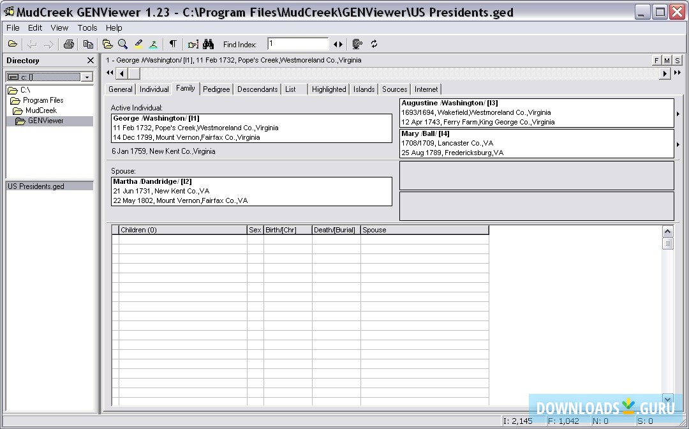Viewport: 689px width, 429px height.
Task: Jump to last record double-arrow
Action: click(677, 73)
